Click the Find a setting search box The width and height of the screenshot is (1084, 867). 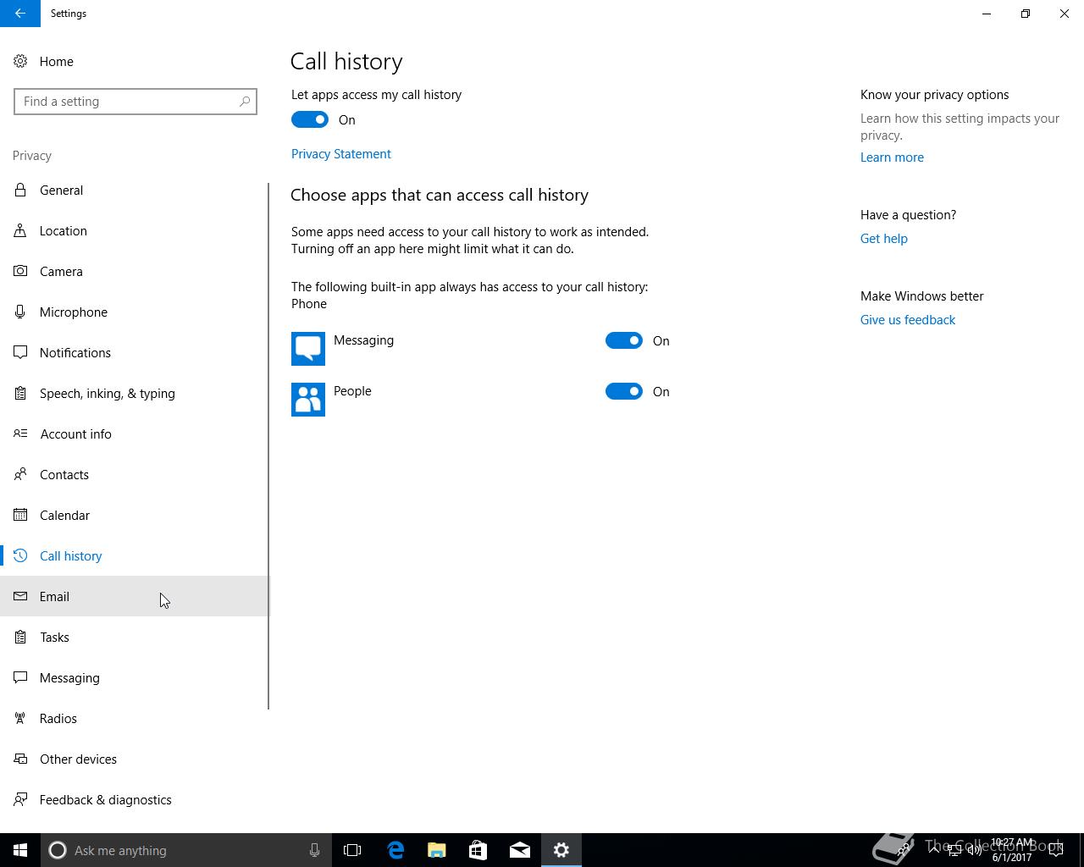(135, 102)
